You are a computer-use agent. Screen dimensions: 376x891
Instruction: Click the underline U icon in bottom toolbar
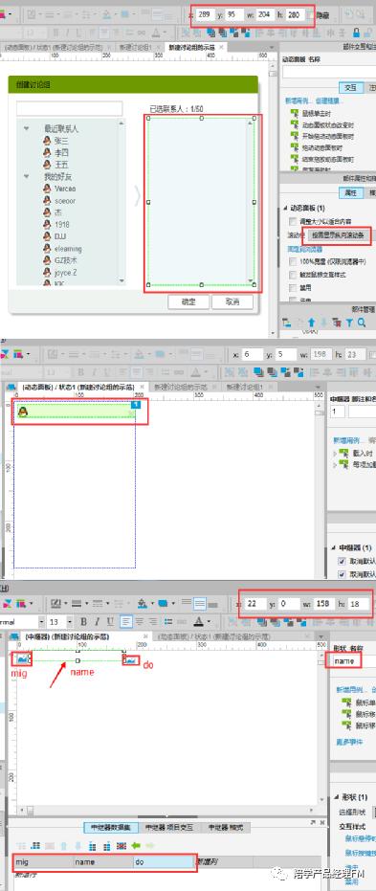pyautogui.click(x=111, y=622)
